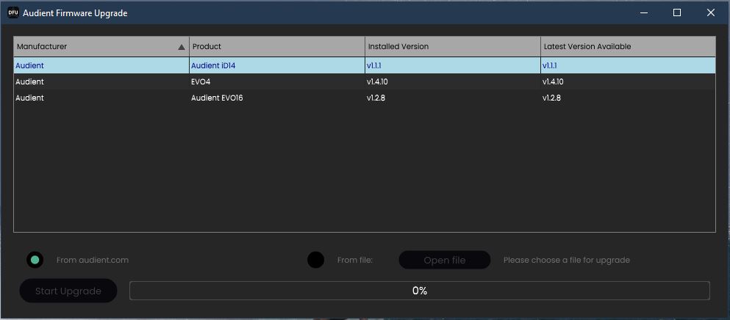Select the Audient EVO16 product cell
The width and height of the screenshot is (730, 320).
pyautogui.click(x=277, y=98)
